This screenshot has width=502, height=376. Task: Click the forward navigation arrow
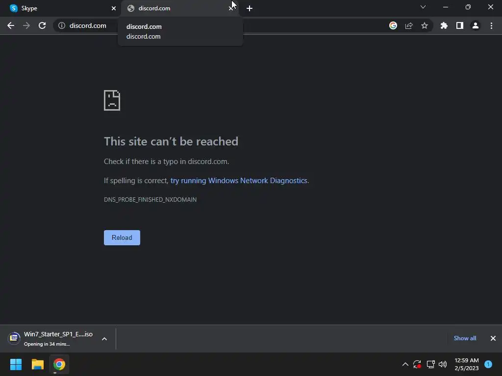(x=26, y=25)
